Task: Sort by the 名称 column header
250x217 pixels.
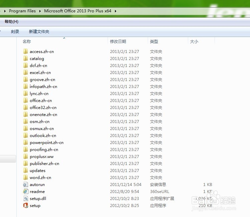Action: pyautogui.click(x=27, y=41)
